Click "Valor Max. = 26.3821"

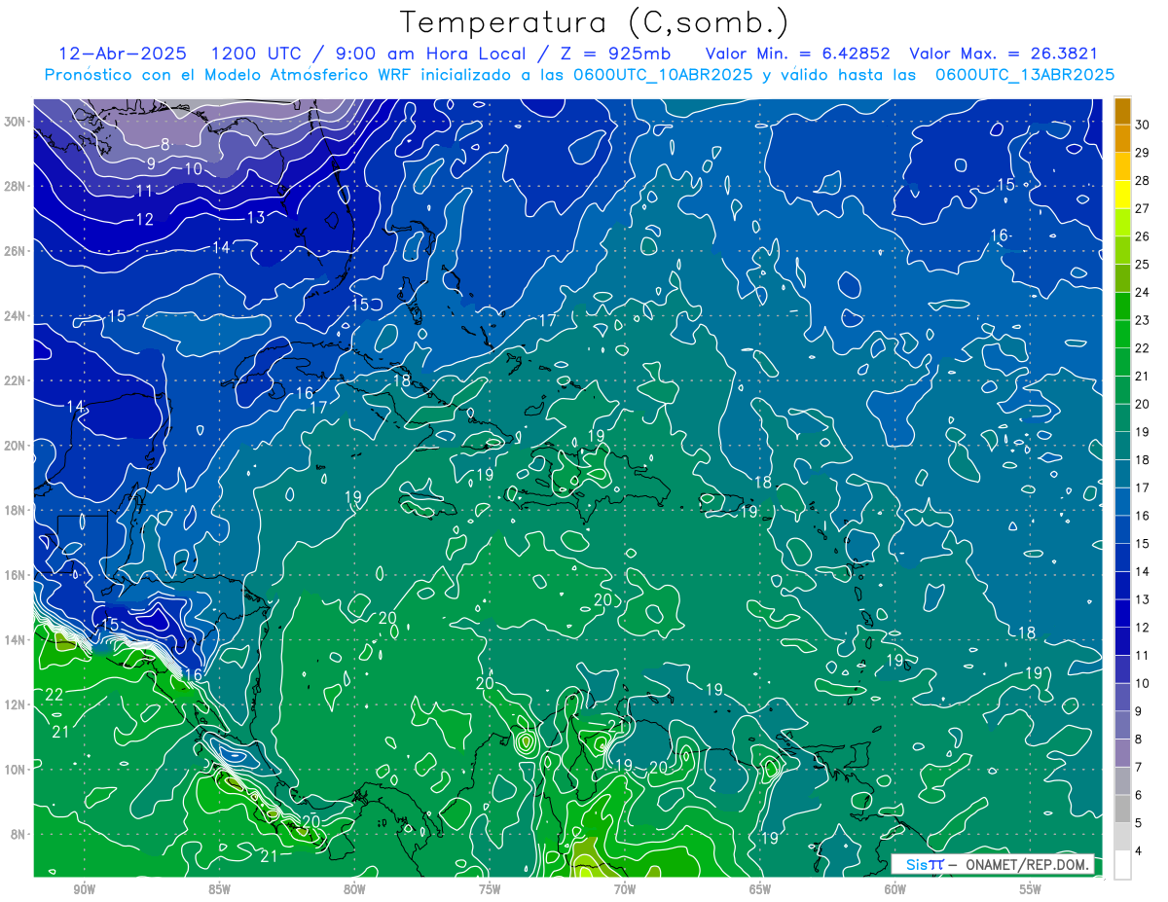point(1004,54)
